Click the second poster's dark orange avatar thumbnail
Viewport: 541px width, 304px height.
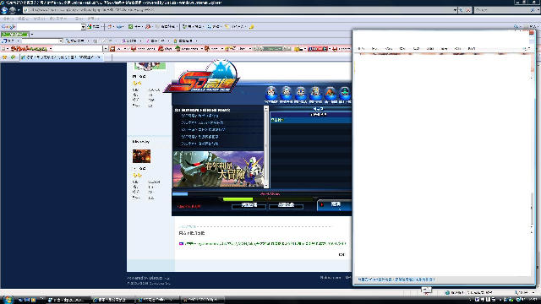click(x=141, y=156)
